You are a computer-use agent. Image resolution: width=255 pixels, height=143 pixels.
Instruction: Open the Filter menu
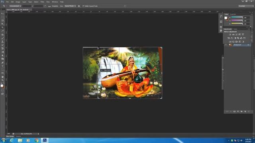pyautogui.click(x=42, y=2)
